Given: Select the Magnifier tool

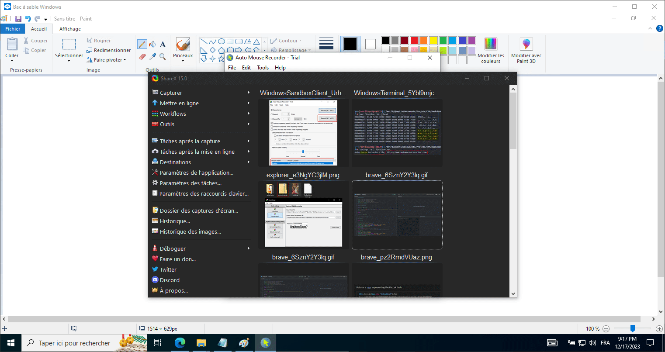Looking at the screenshot, I should [x=163, y=56].
